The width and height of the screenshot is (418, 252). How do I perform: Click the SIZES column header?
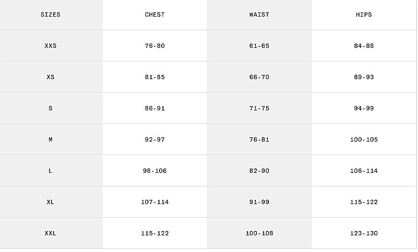51,15
